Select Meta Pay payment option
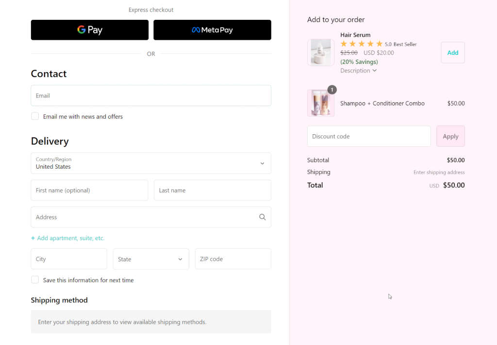The height and width of the screenshot is (345, 497). click(x=212, y=30)
